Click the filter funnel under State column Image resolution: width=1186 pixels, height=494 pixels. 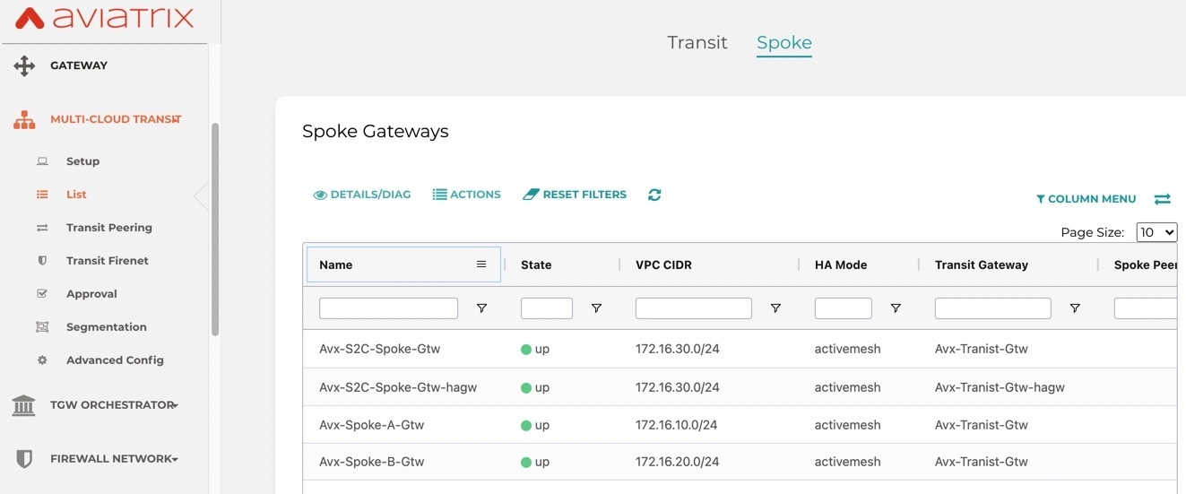click(x=596, y=308)
